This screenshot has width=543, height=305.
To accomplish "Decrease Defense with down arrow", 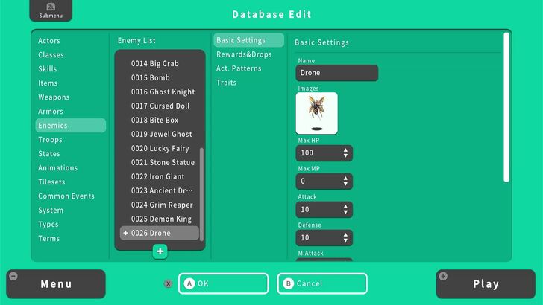I will (x=345, y=241).
